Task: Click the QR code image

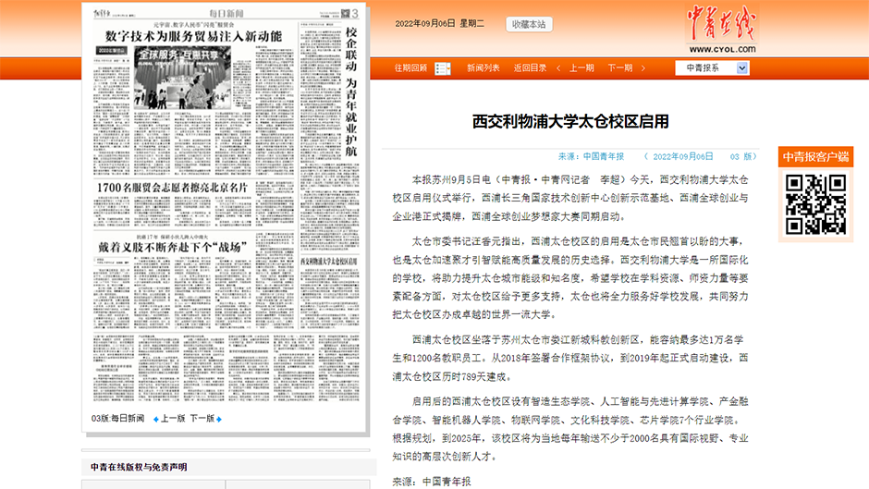Action: point(815,204)
